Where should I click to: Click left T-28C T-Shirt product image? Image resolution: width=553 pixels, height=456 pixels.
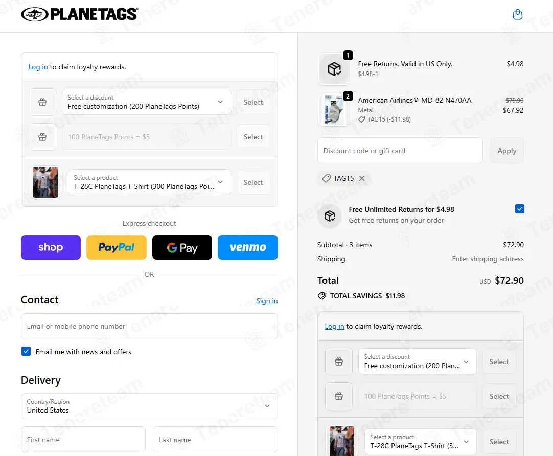(x=45, y=182)
